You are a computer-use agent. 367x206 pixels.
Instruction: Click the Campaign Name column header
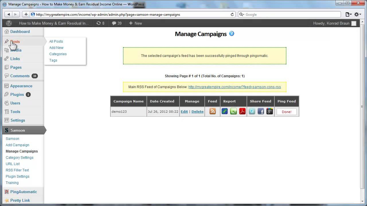click(x=128, y=101)
